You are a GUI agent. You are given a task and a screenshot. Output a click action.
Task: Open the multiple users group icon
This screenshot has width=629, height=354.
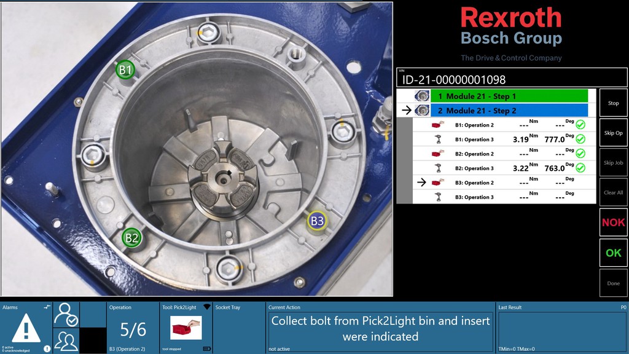point(66,340)
